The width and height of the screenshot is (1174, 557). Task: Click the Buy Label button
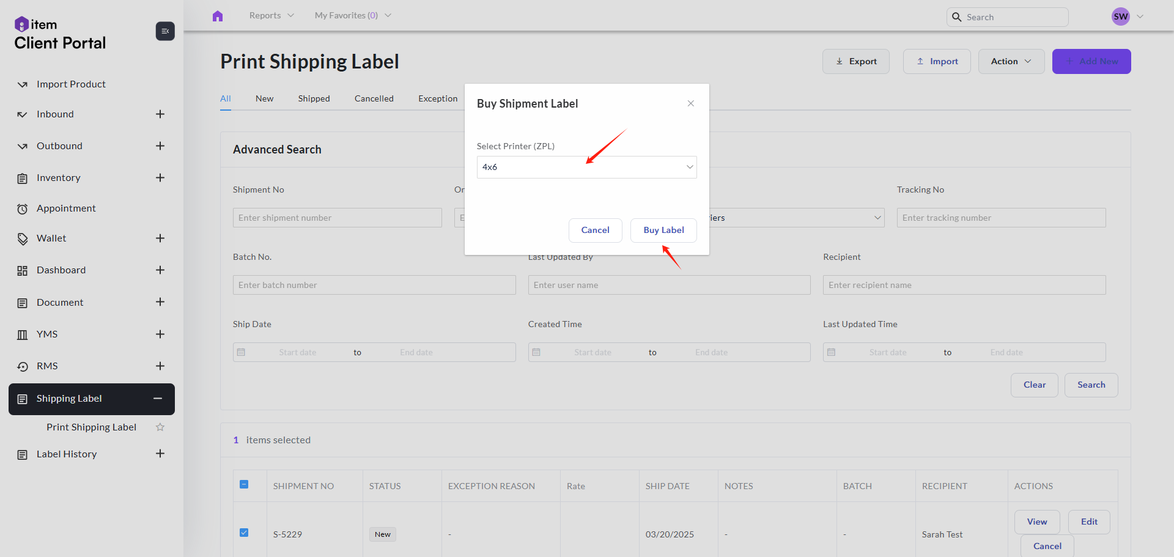[663, 231]
